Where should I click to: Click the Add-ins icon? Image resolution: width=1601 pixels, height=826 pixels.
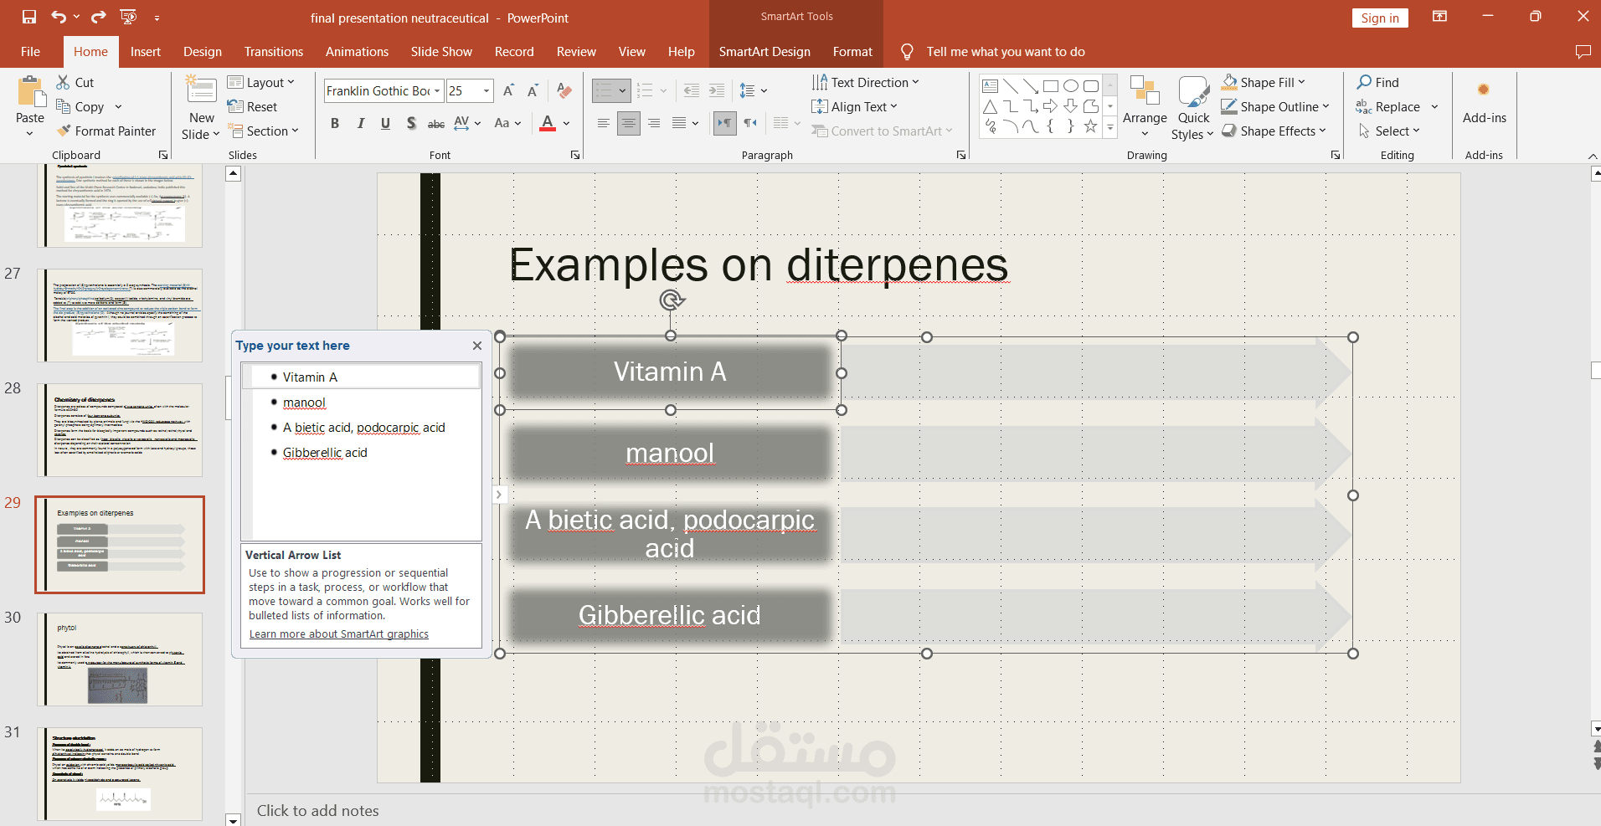click(x=1483, y=90)
